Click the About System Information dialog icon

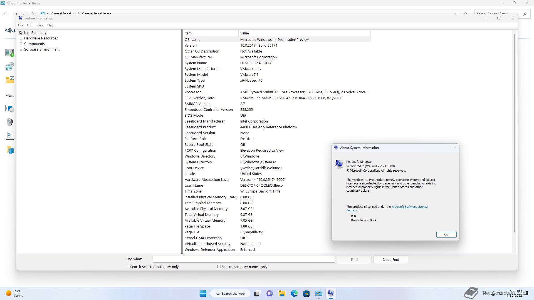click(x=339, y=164)
